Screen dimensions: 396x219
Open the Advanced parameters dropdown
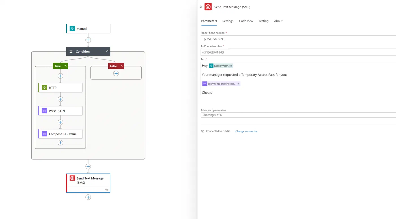click(x=298, y=115)
